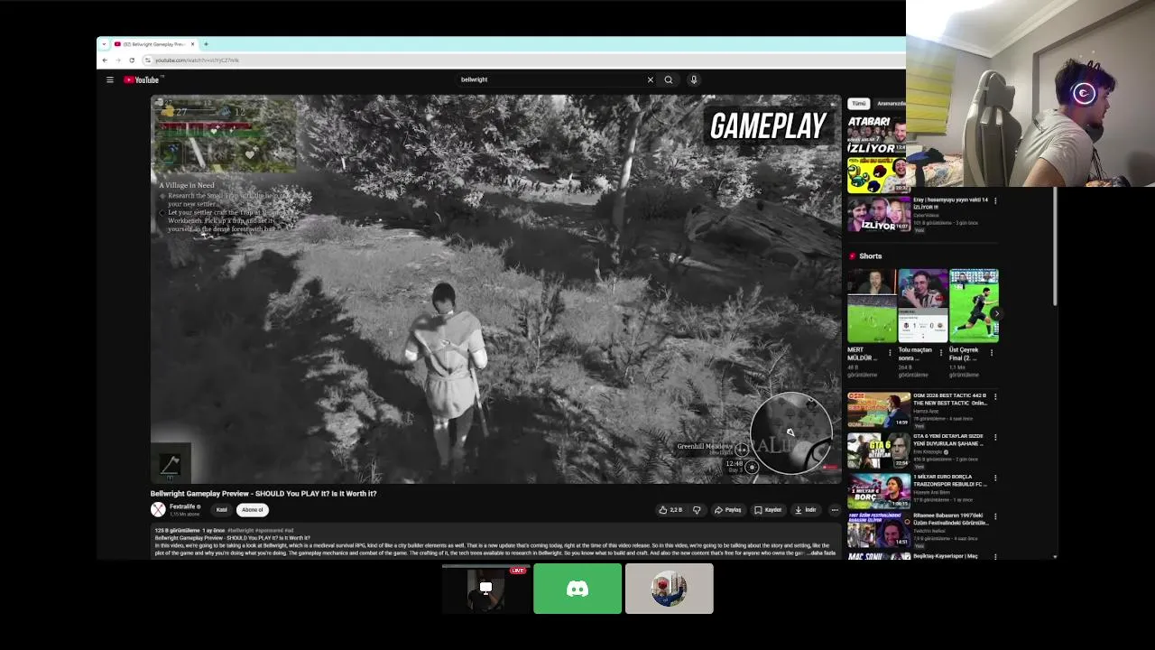Clear the bellwright search text
1155x650 pixels.
point(650,79)
